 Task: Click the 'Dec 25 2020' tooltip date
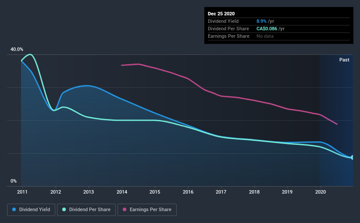pos(221,14)
